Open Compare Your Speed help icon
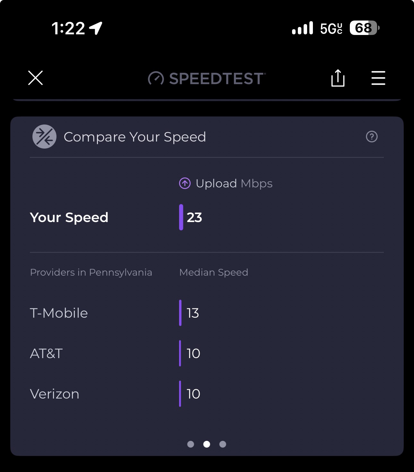Viewport: 414px width, 472px height. (372, 137)
